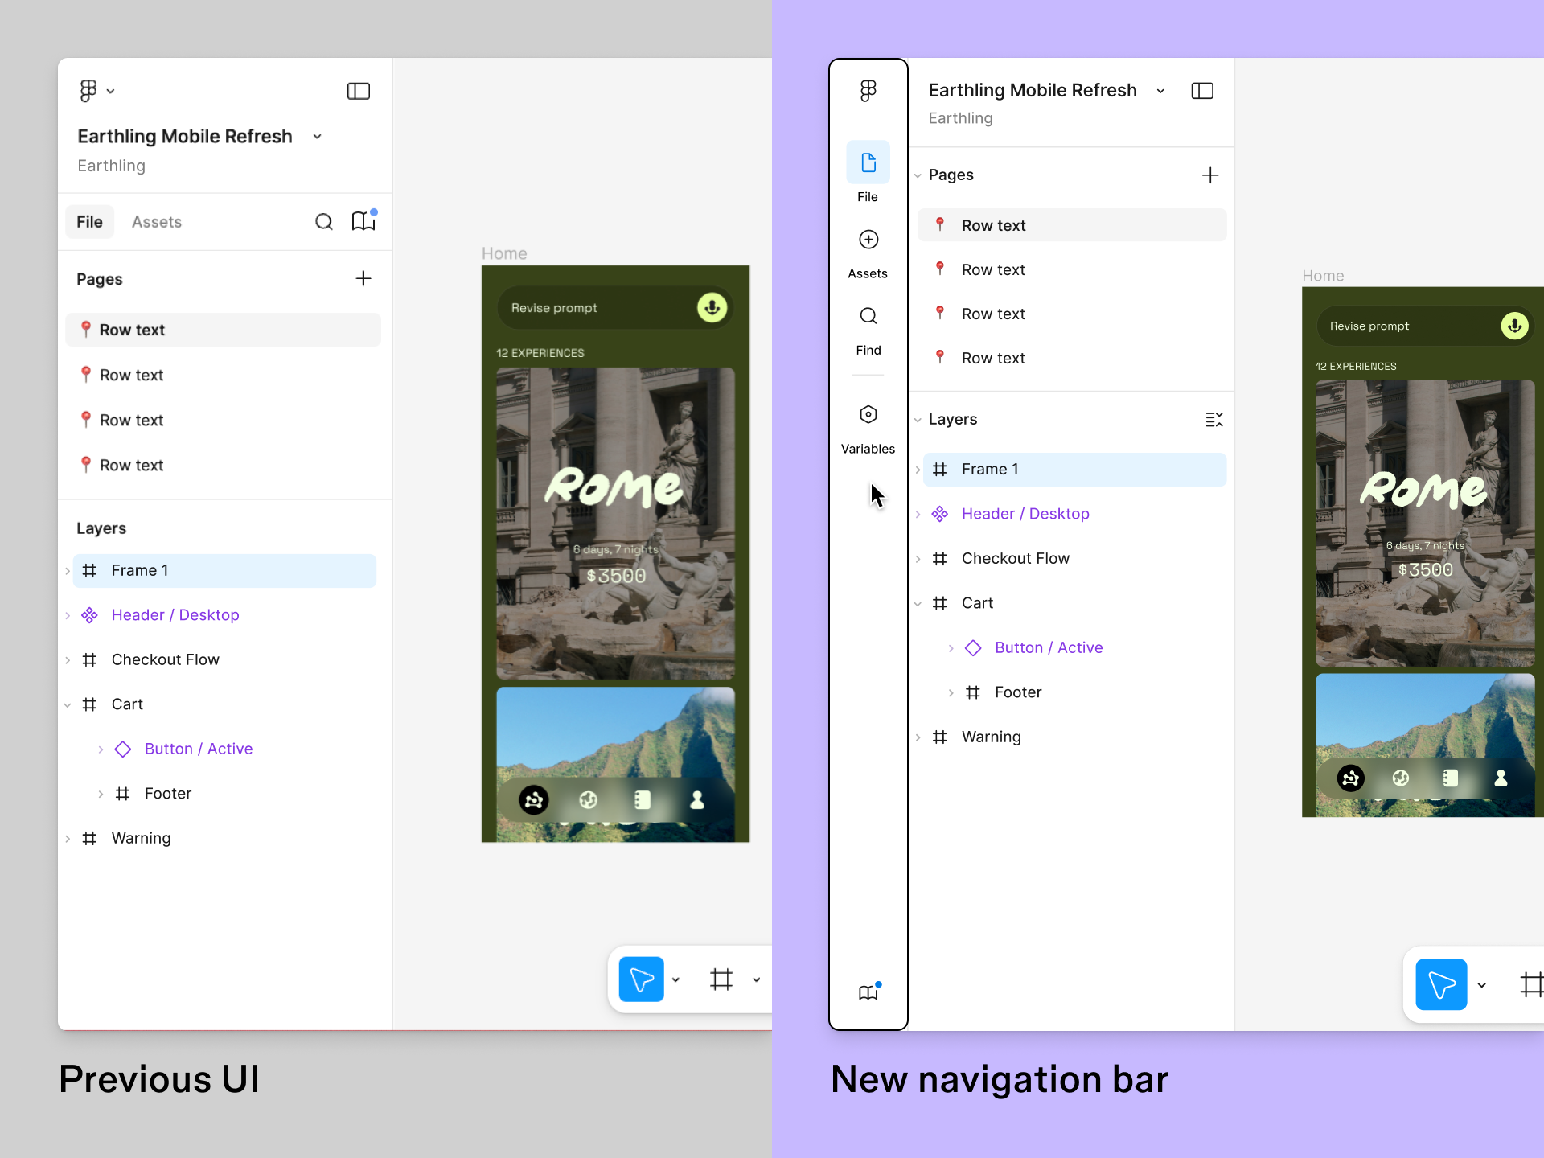Select the Move tool in the bottom toolbar
This screenshot has height=1158, width=1544.
coord(641,979)
